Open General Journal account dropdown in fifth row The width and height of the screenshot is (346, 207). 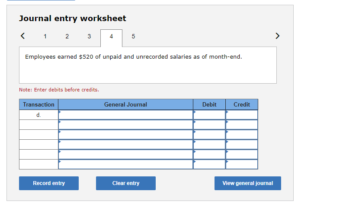125,154
